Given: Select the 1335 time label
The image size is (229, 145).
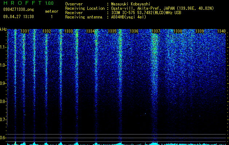Looking at the screenshot, I should point(112,31).
